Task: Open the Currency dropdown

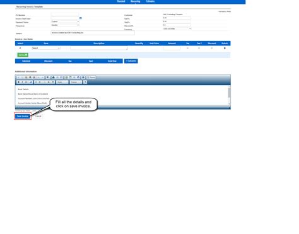Action: (177, 28)
